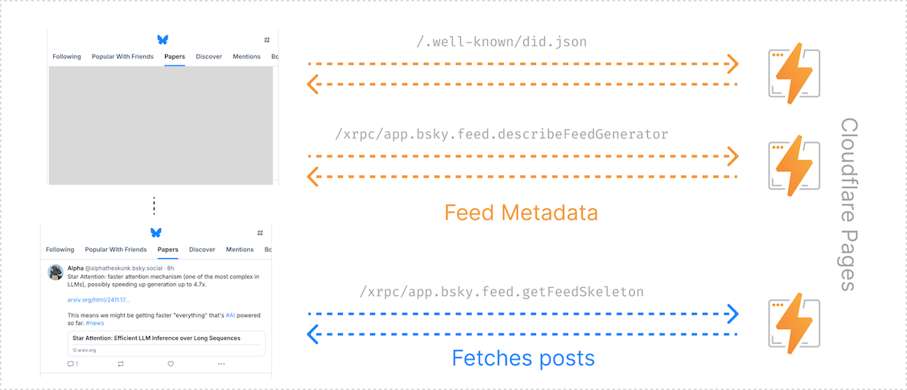The height and width of the screenshot is (390, 907).
Task: Like Alpha's post with the heart icon
Action: tap(171, 364)
